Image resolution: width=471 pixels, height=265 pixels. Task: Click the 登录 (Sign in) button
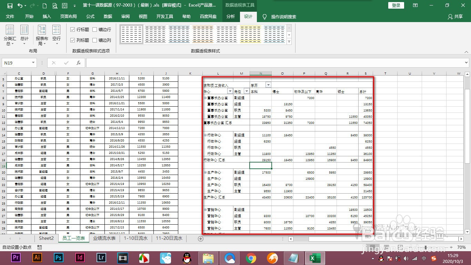click(396, 6)
